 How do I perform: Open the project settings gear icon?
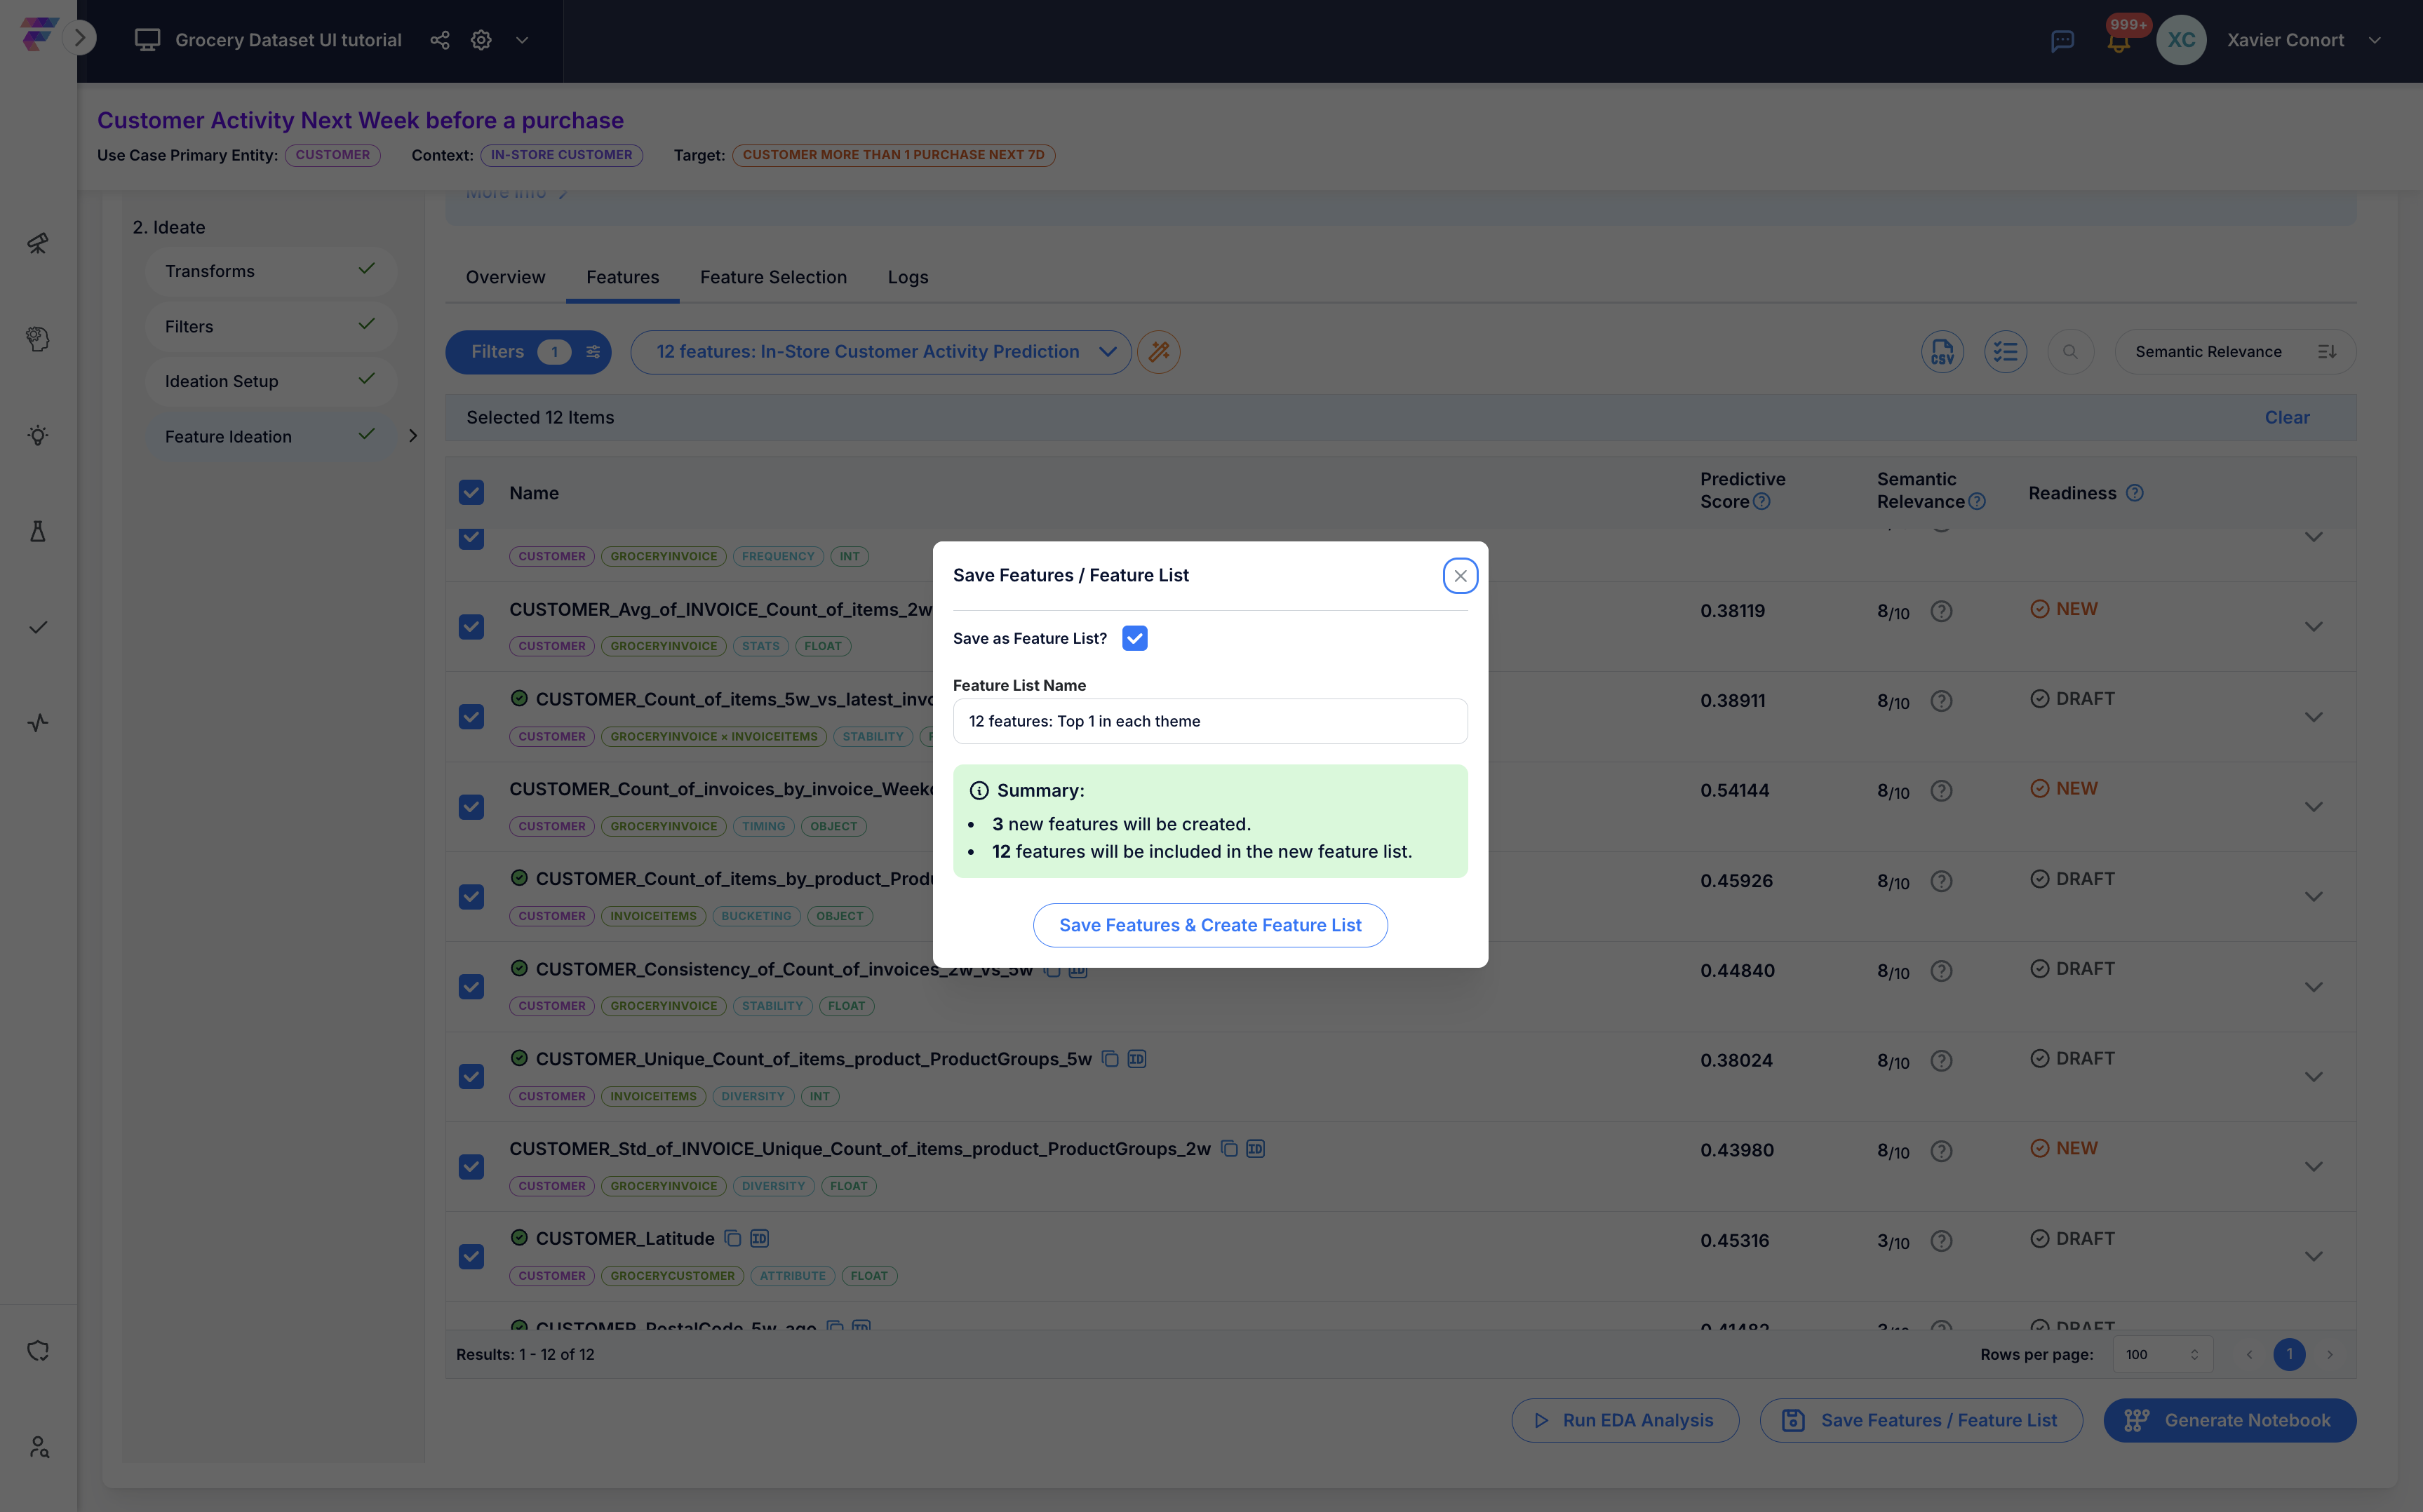[x=481, y=40]
